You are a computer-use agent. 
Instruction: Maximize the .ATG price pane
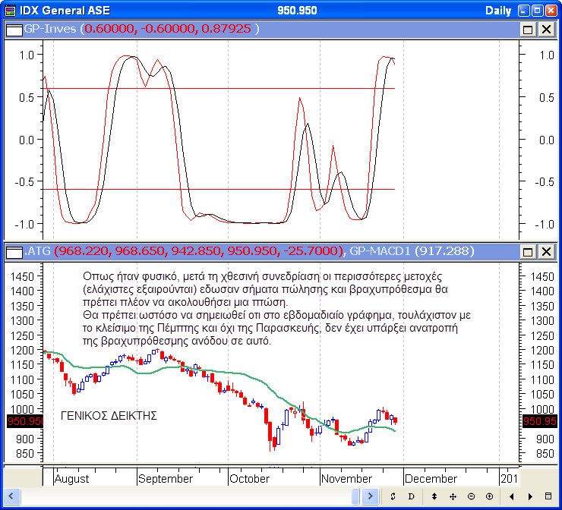529,251
